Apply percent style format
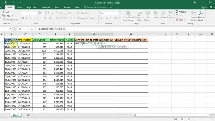Image resolution: width=215 pixels, height=121 pixels. point(107,18)
